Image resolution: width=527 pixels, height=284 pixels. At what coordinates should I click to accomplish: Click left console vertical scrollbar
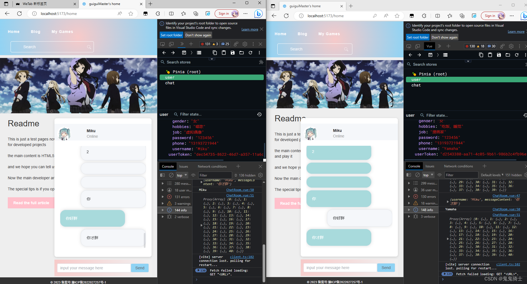pyautogui.click(x=264, y=263)
